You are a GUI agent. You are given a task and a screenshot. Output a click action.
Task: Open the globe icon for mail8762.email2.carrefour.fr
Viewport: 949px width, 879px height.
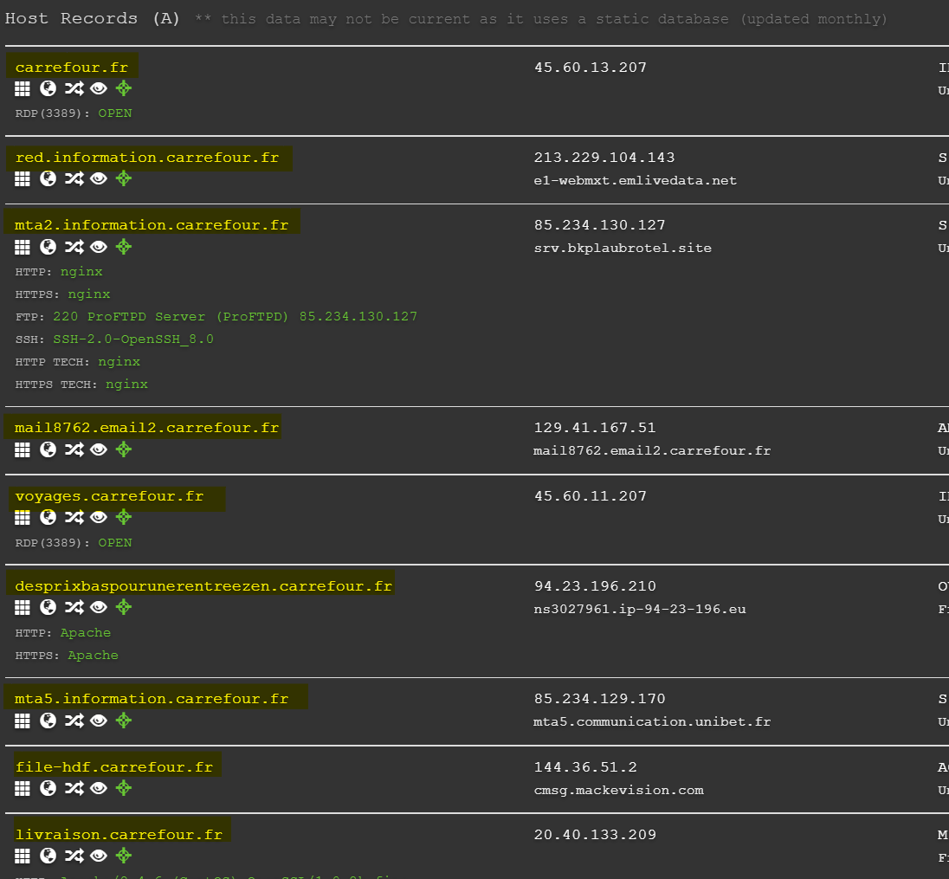[x=48, y=449]
